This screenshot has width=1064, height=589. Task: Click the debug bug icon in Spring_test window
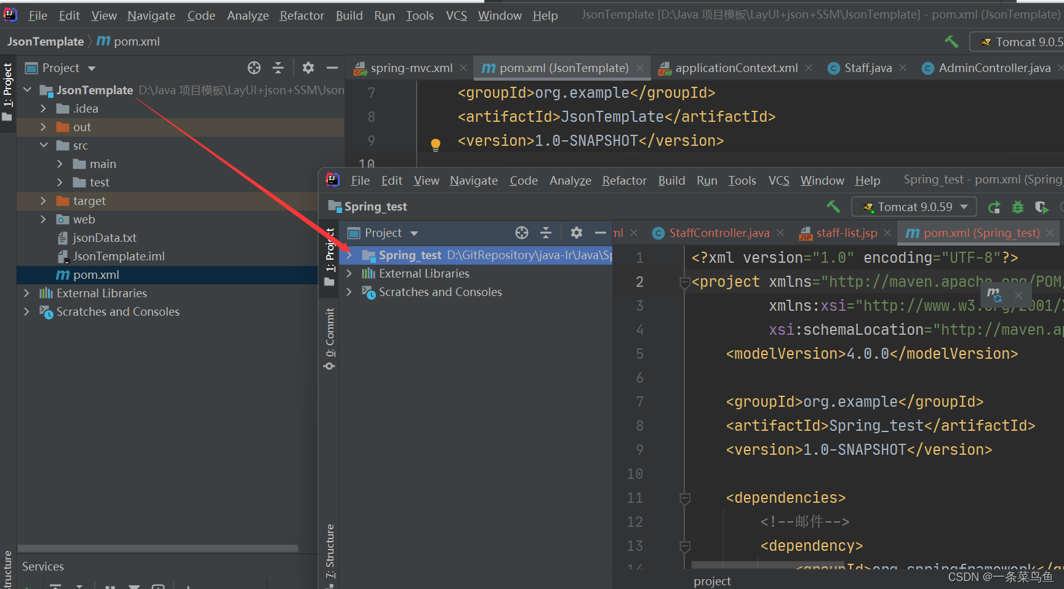pos(1018,207)
